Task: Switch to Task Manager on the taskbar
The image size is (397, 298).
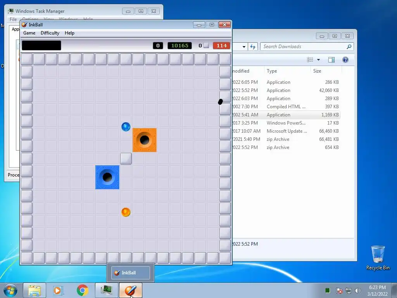Action: [107, 290]
